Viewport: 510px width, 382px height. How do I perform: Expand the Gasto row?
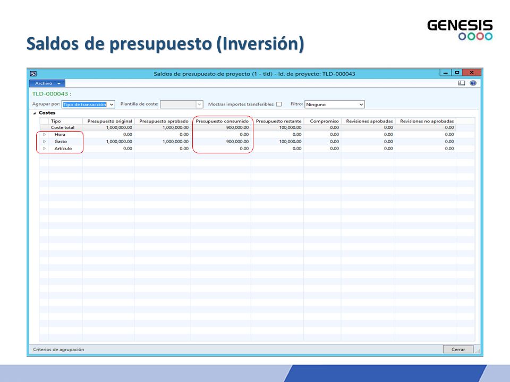click(x=45, y=142)
